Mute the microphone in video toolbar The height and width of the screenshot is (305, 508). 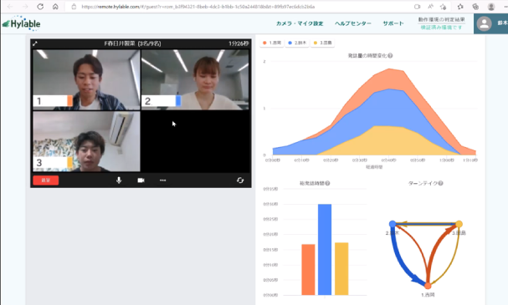pos(119,180)
